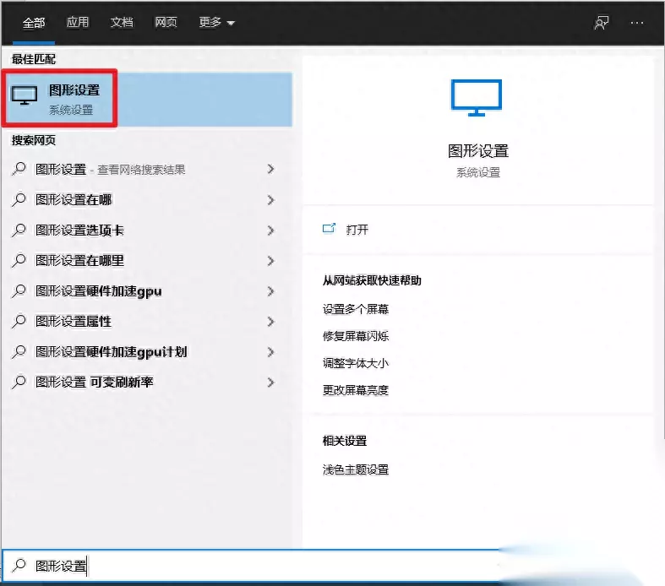Screen dimensions: 665x586
Task: Expand arrow for 可变刷新率 row
Action: [270, 383]
